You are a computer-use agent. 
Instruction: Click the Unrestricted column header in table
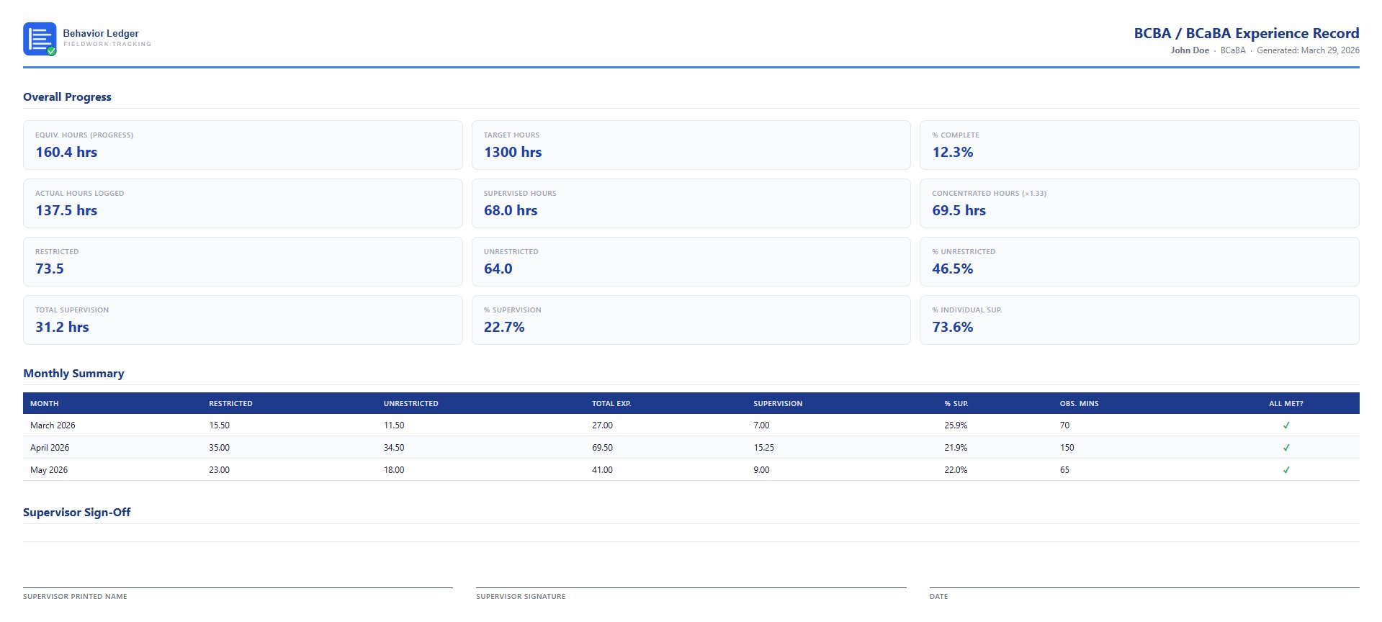tap(410, 404)
